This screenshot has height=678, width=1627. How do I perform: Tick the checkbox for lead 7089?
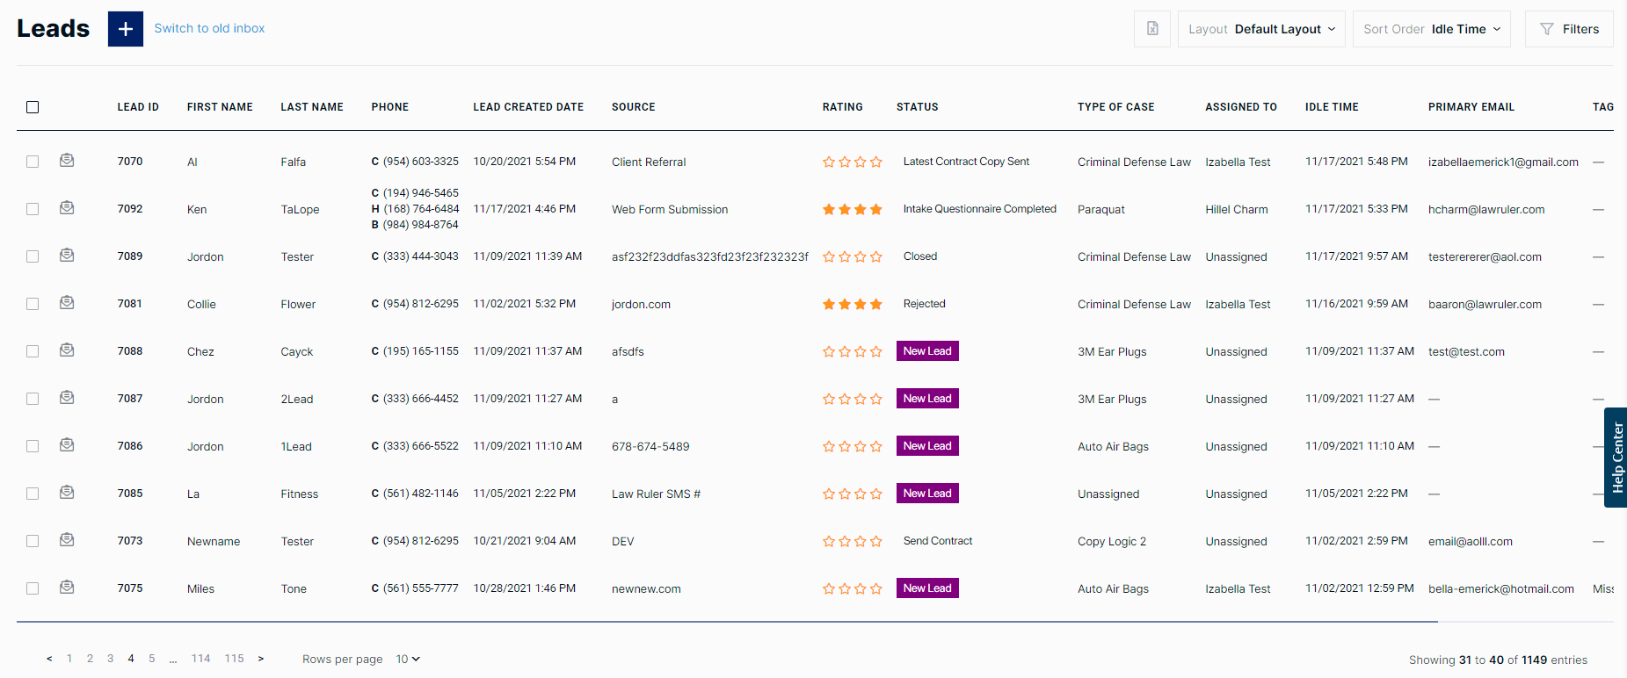[x=33, y=256]
